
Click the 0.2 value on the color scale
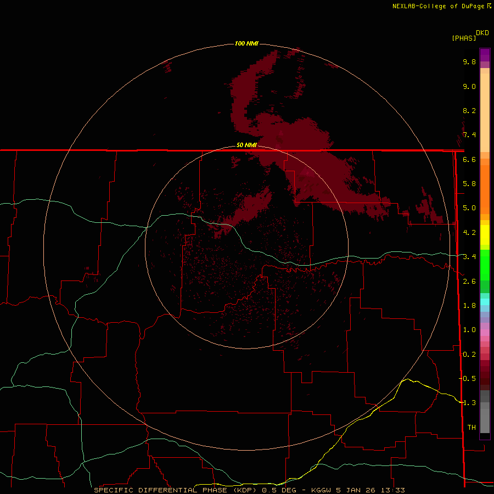coord(469,355)
